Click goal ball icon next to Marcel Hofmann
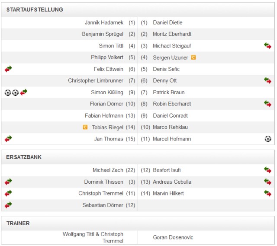277x246 pixels. [x=268, y=139]
